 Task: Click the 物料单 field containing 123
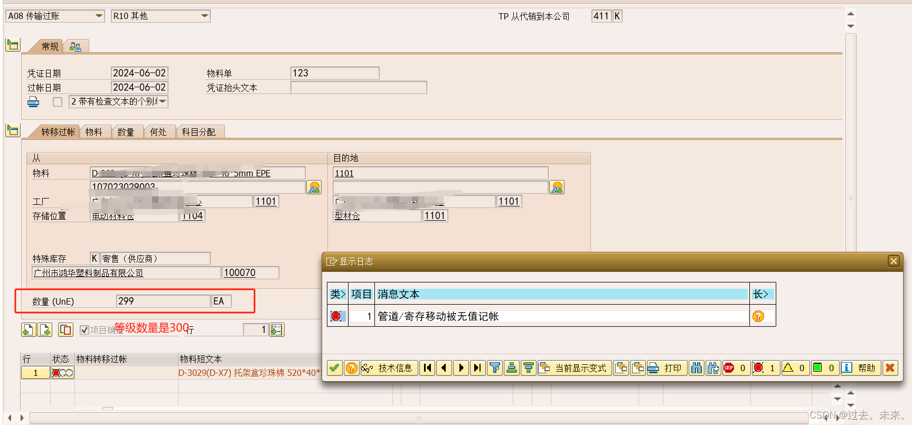pos(335,73)
